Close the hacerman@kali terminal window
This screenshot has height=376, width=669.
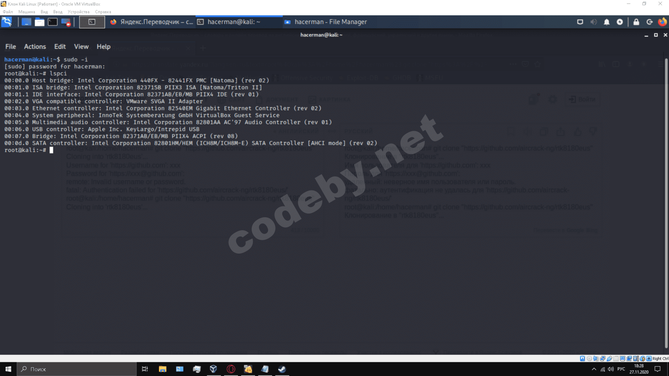665,35
